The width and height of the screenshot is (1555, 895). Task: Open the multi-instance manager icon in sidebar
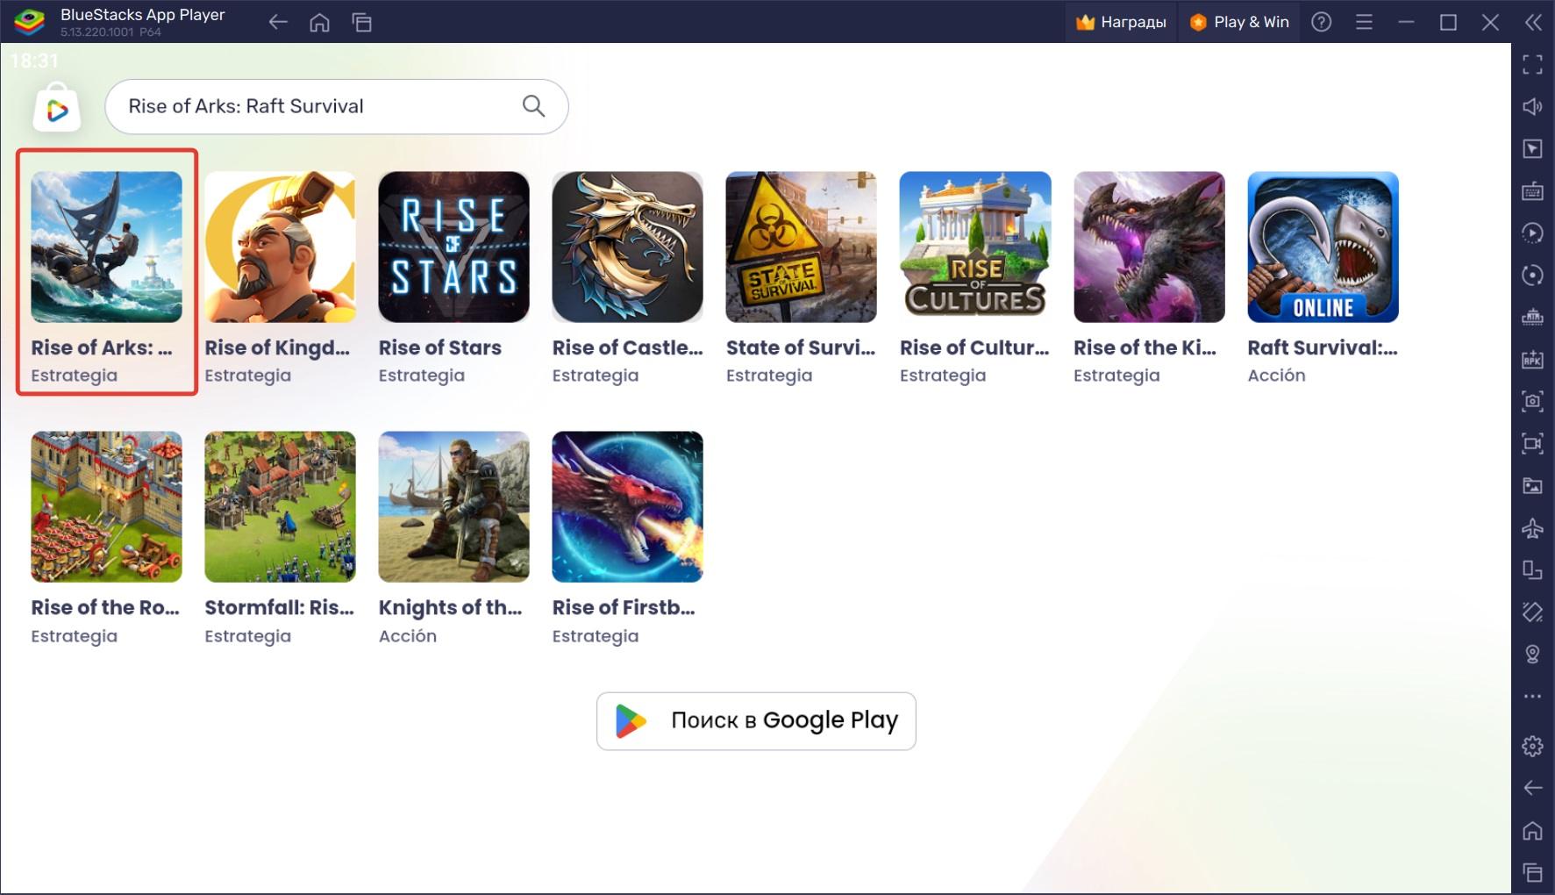(x=1532, y=317)
